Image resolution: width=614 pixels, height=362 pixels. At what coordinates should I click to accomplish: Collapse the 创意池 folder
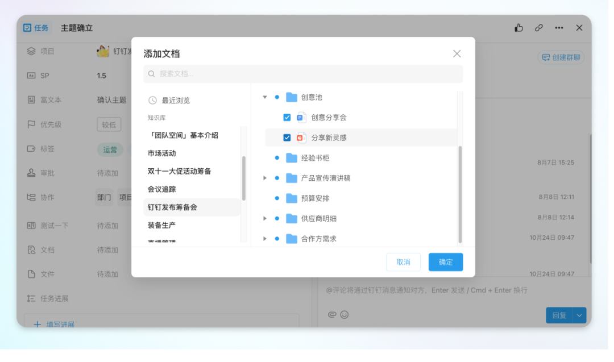[x=265, y=97]
